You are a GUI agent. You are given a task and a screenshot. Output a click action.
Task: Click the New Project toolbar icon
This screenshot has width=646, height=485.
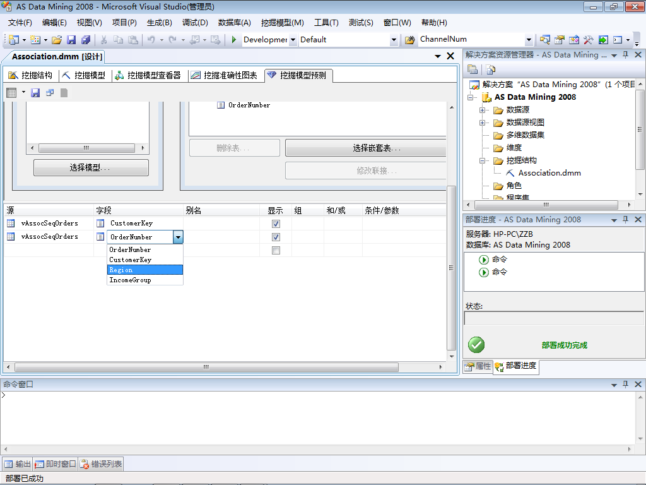pos(14,40)
